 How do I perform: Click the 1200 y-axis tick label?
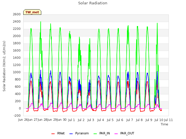17,65
